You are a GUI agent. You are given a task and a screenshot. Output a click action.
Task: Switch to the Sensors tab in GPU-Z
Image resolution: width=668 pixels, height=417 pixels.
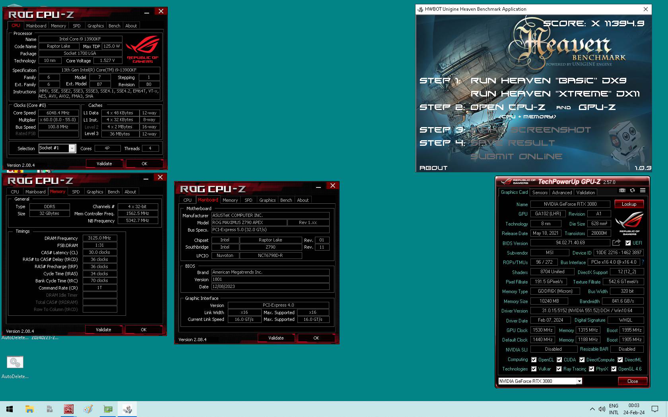coord(540,193)
